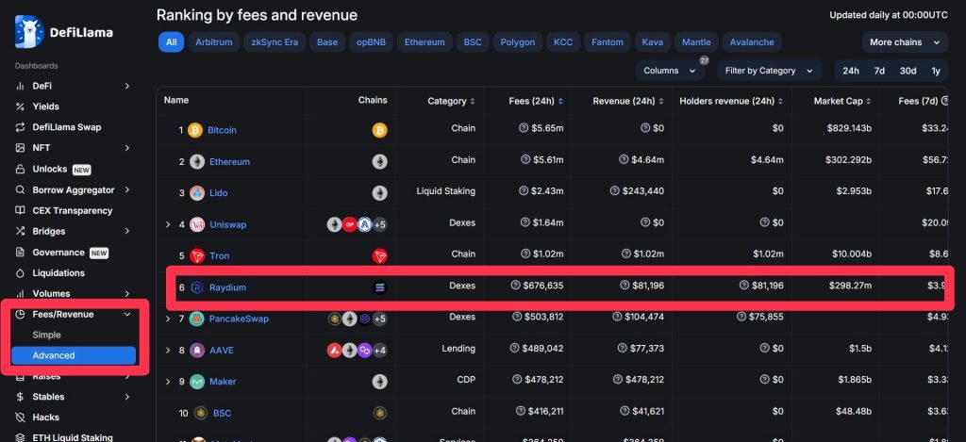This screenshot has height=442, width=966.
Task: Click the Bitcoin coin icon in row 1
Action: point(196,130)
